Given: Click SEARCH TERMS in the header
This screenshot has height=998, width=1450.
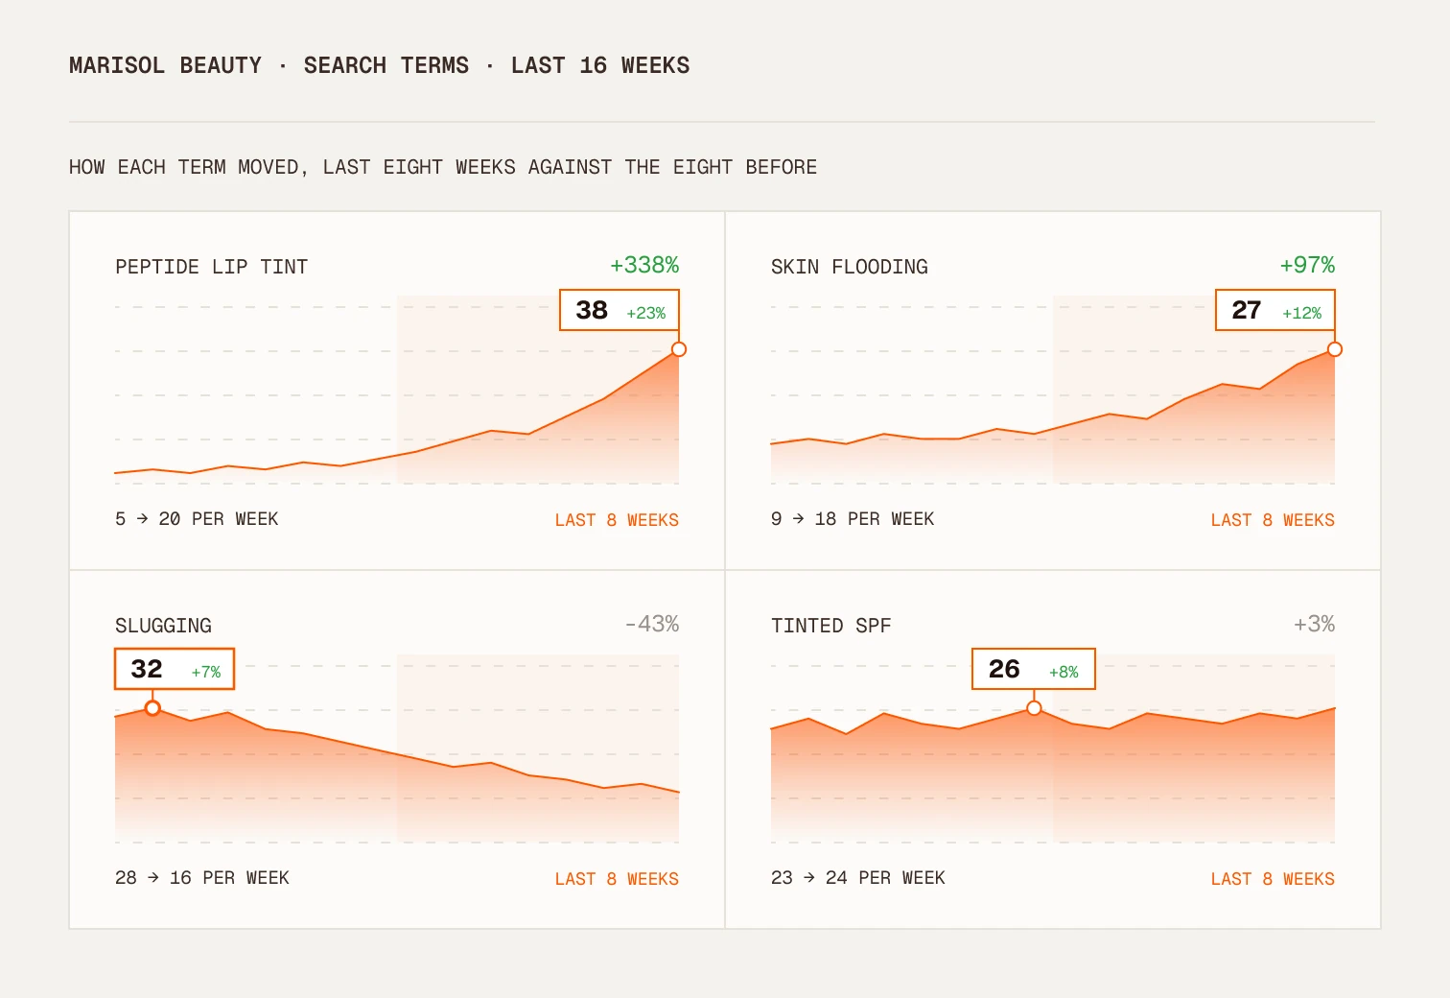Looking at the screenshot, I should (x=386, y=65).
